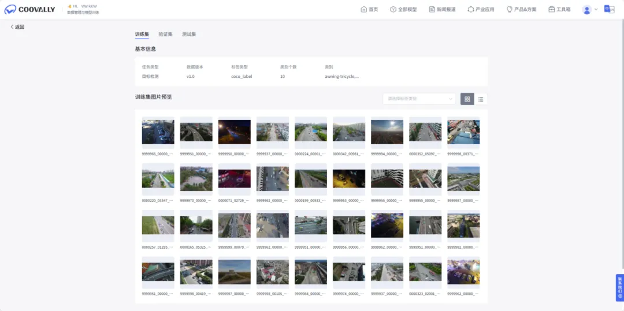This screenshot has height=311, width=624.
Task: Click the 0000165_05325 filename label
Action: point(196,247)
